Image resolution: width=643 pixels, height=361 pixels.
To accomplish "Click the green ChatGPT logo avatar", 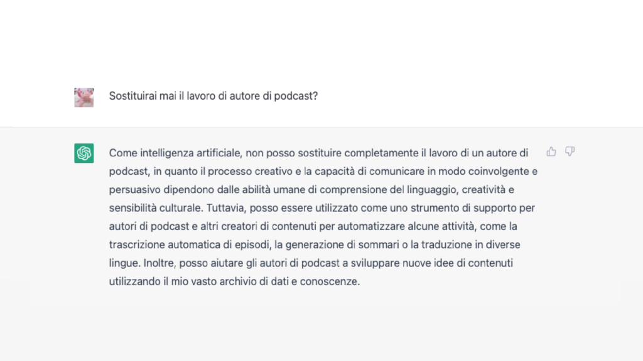I will (x=84, y=153).
